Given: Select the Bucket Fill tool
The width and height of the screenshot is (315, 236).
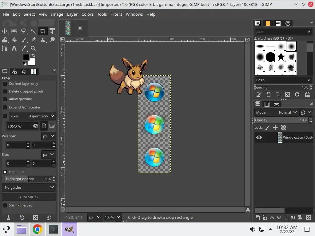Looking at the screenshot, I should [x=14, y=40].
